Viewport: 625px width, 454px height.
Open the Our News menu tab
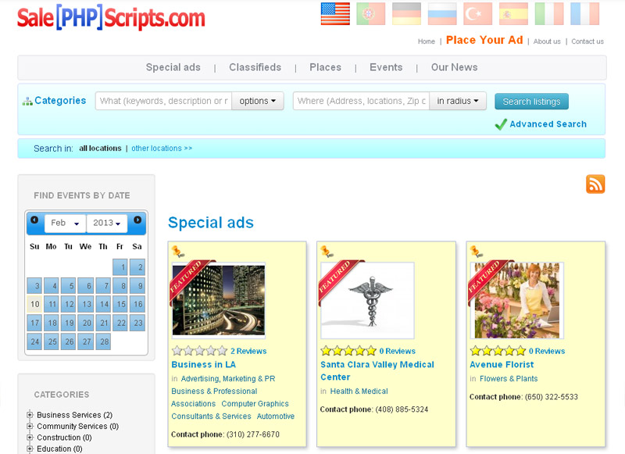click(x=455, y=67)
